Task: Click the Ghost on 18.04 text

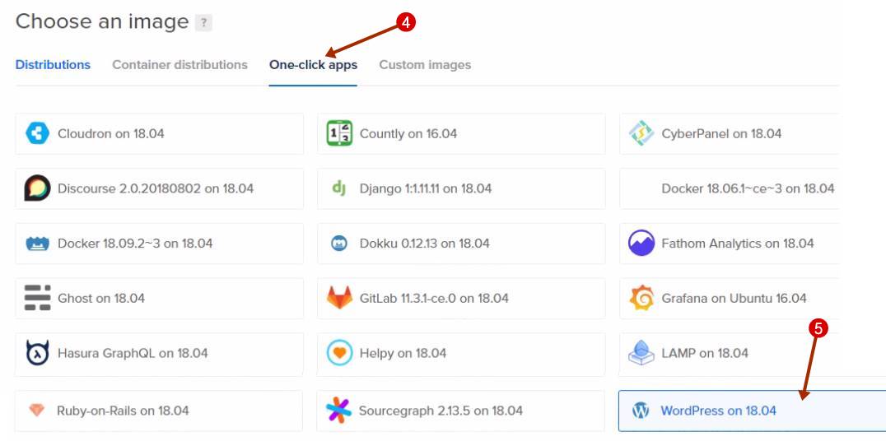Action: coord(101,298)
